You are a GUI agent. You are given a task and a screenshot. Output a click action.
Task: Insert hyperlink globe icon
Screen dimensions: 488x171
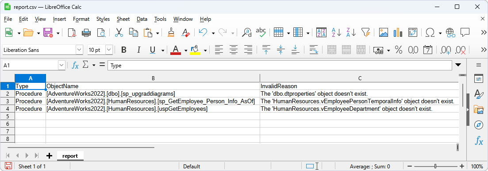click(x=450, y=32)
